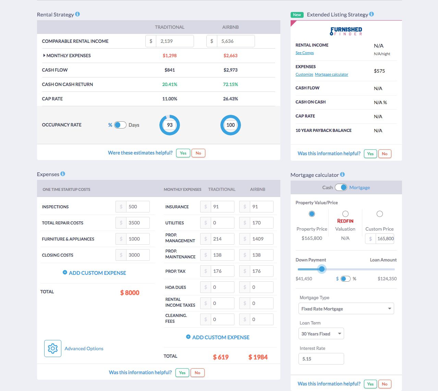Click No under Extended Listing Strategy feedback

(x=385, y=154)
